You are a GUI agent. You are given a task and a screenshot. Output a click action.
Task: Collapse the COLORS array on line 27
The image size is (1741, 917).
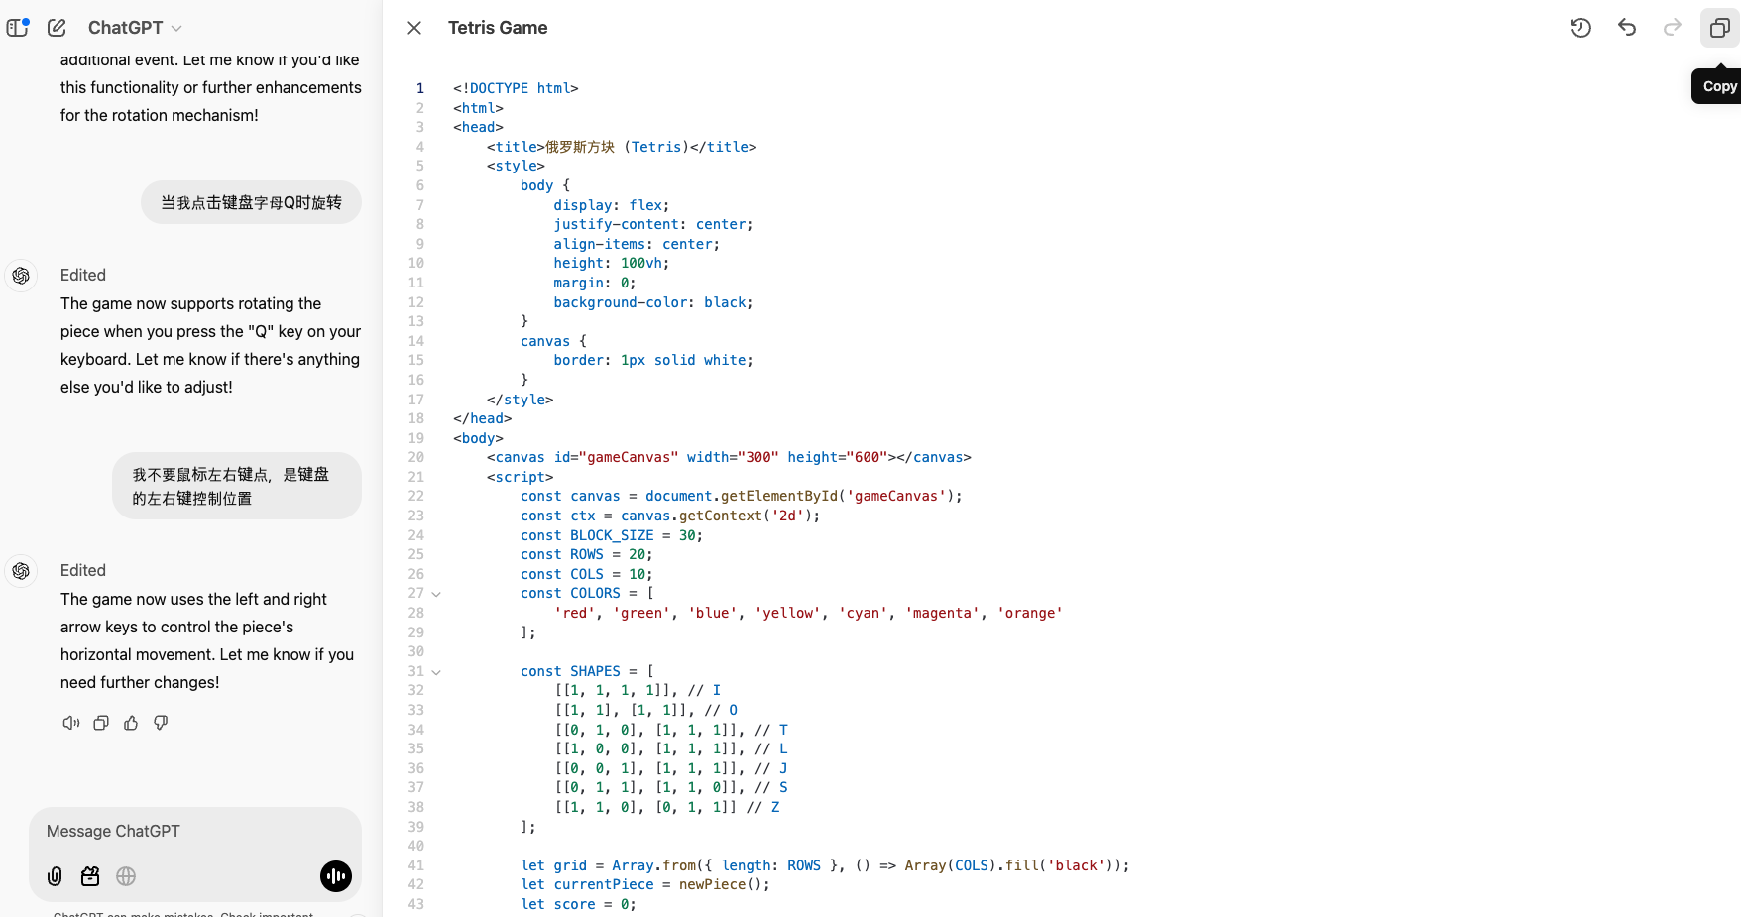pos(436,594)
